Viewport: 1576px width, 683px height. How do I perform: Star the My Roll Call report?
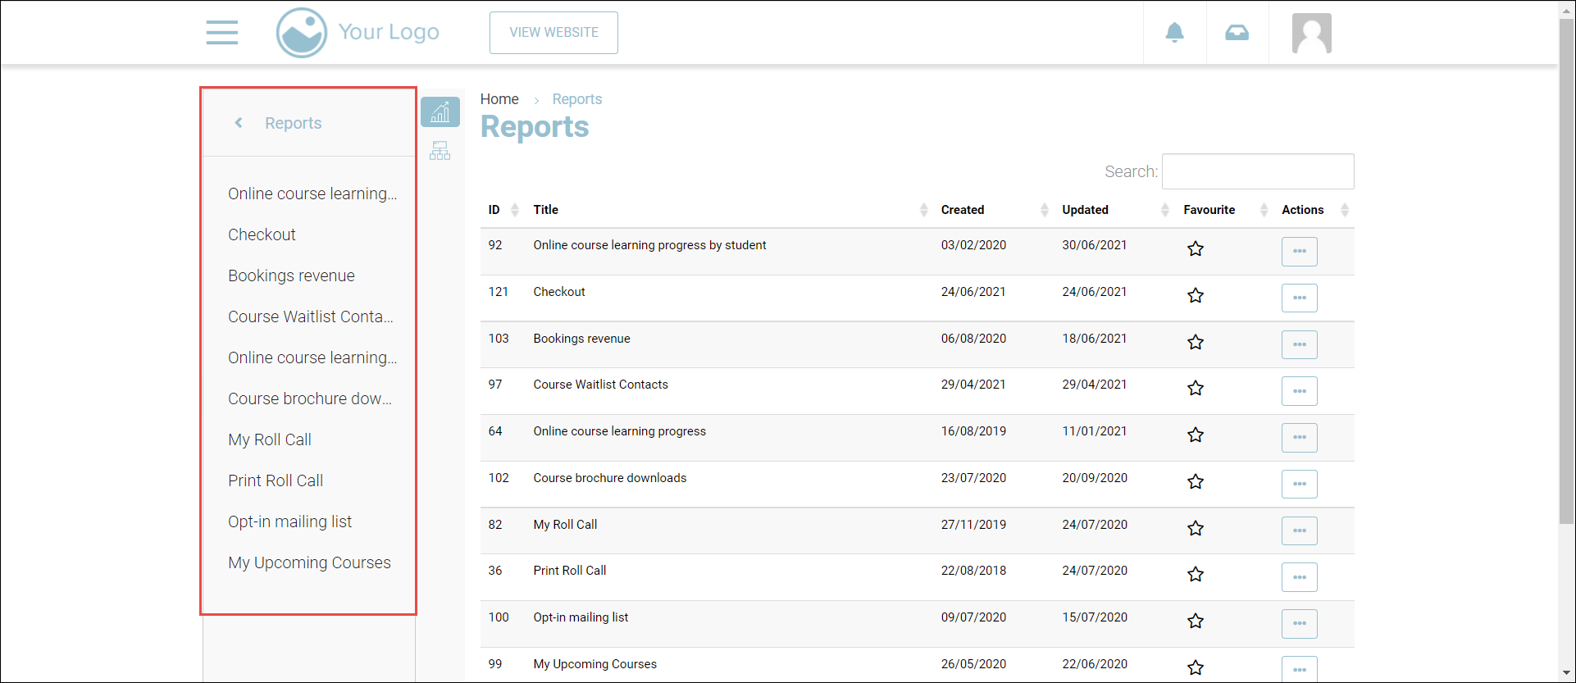click(1196, 528)
